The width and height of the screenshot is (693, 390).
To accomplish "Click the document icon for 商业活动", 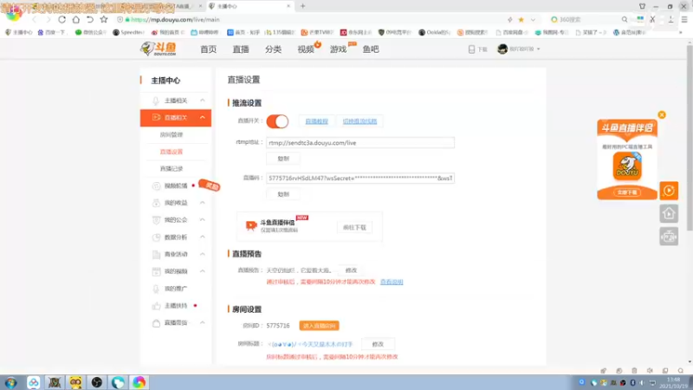I will pyautogui.click(x=156, y=254).
